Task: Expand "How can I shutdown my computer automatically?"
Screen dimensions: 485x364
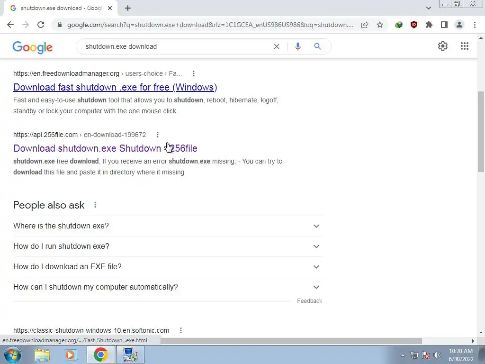Action: [168, 287]
